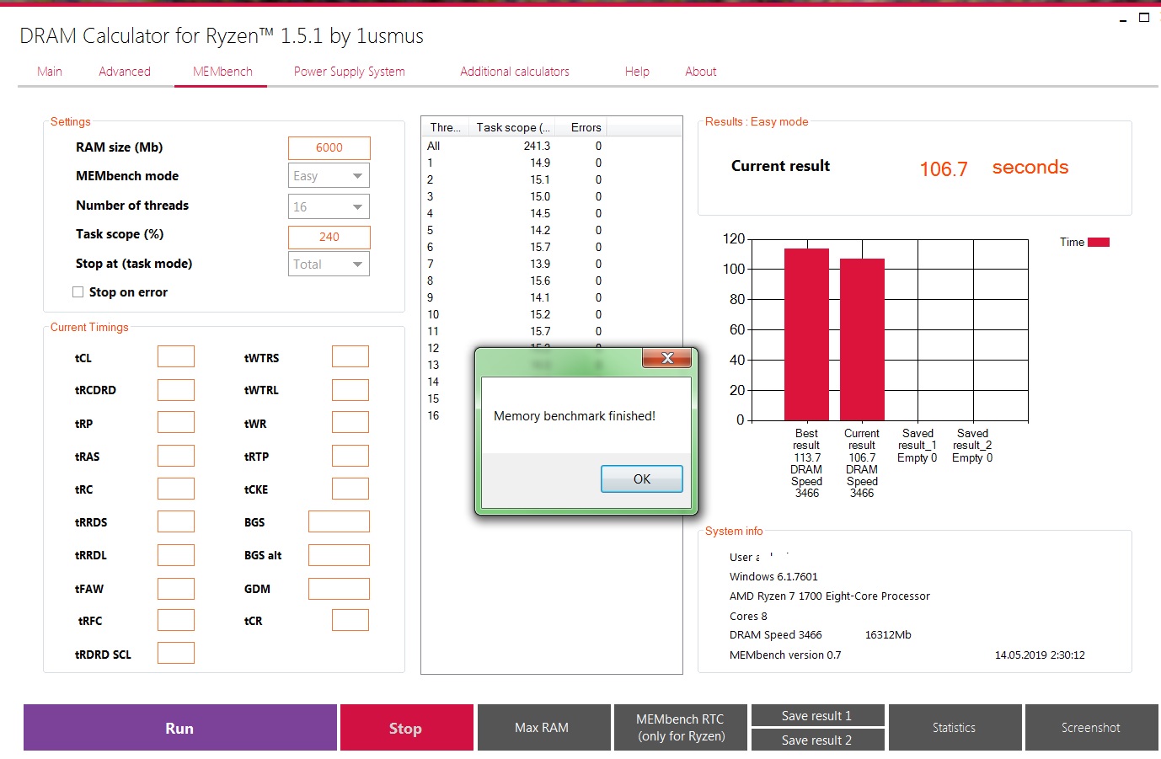This screenshot has width=1161, height=759.
Task: Click the Best result bar in chart
Action: click(x=806, y=334)
